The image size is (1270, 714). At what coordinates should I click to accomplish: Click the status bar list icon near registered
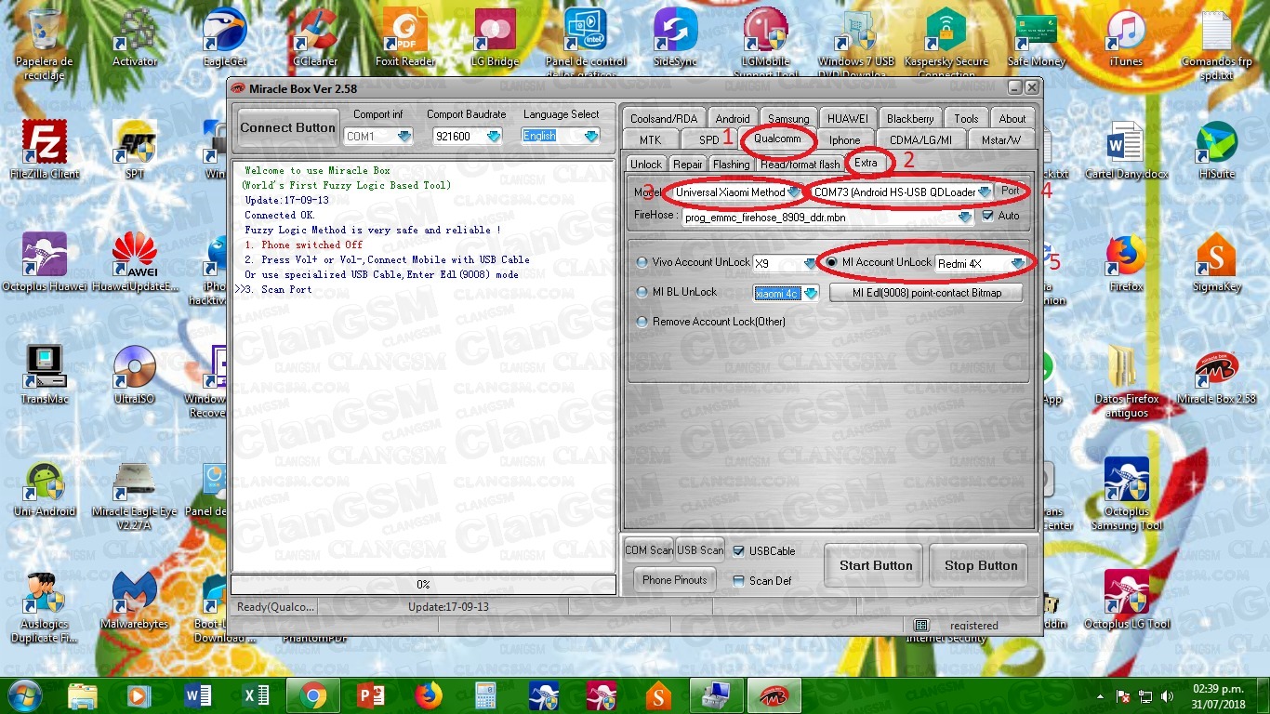click(x=920, y=626)
